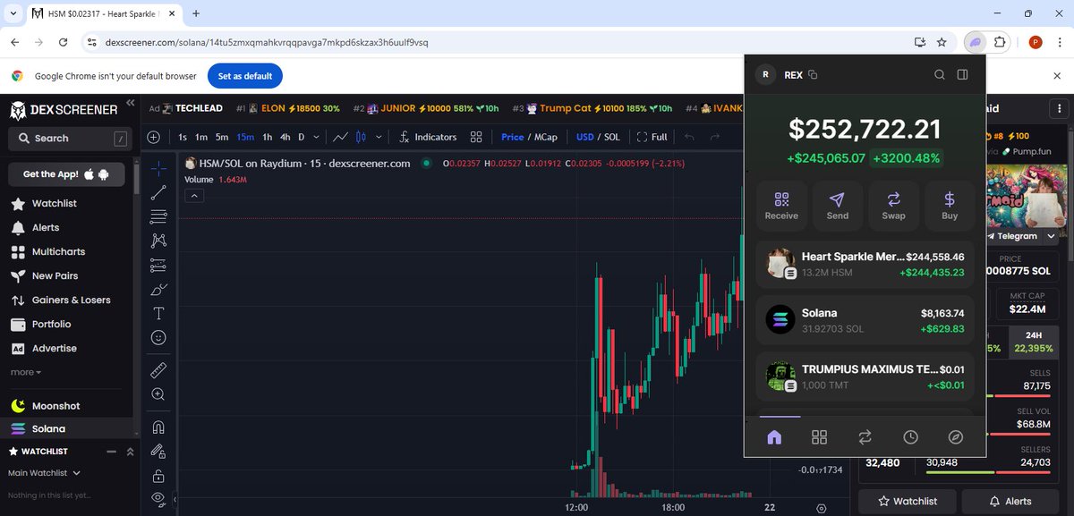Toggle hide all drawings eye icon

pyautogui.click(x=158, y=498)
